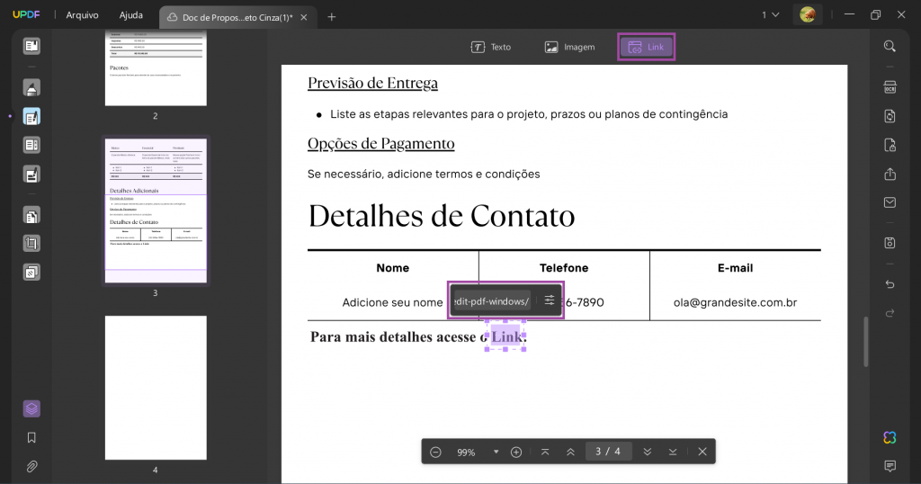
Task: Open the Organize Pages tool below Edit PDF
Action: (x=31, y=145)
